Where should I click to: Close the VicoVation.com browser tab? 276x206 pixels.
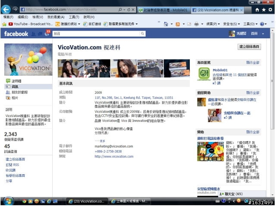[241, 10]
